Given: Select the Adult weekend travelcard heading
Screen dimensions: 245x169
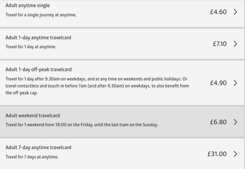Looking at the screenshot, I should coord(33,115).
